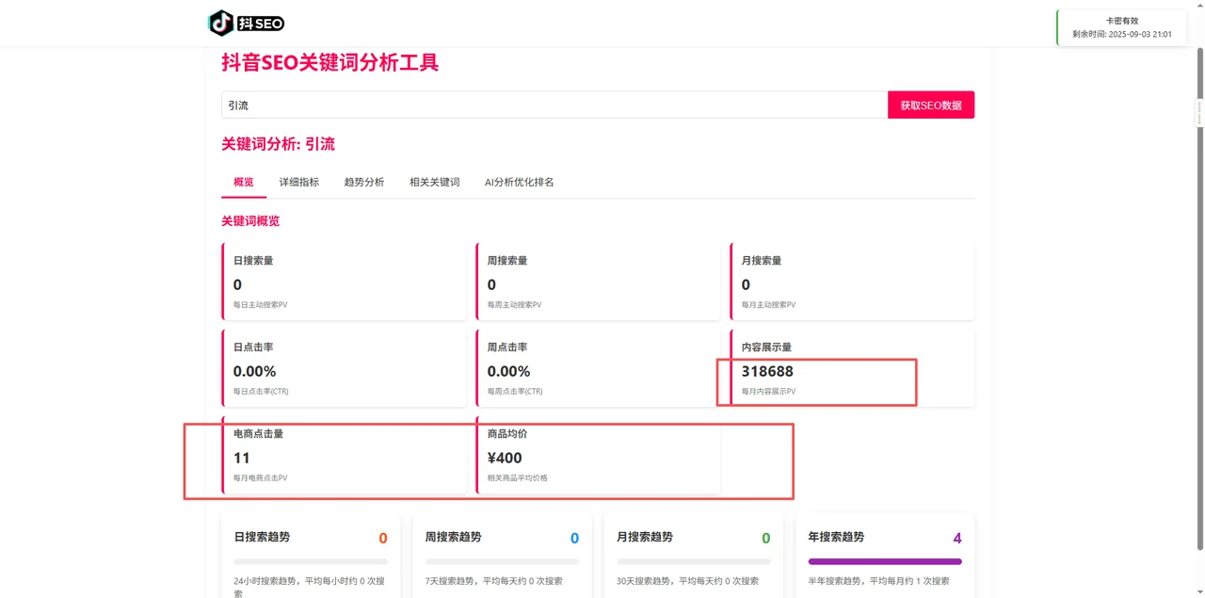
Task: Click the 月搜索趋势 progress bar
Action: pos(694,561)
